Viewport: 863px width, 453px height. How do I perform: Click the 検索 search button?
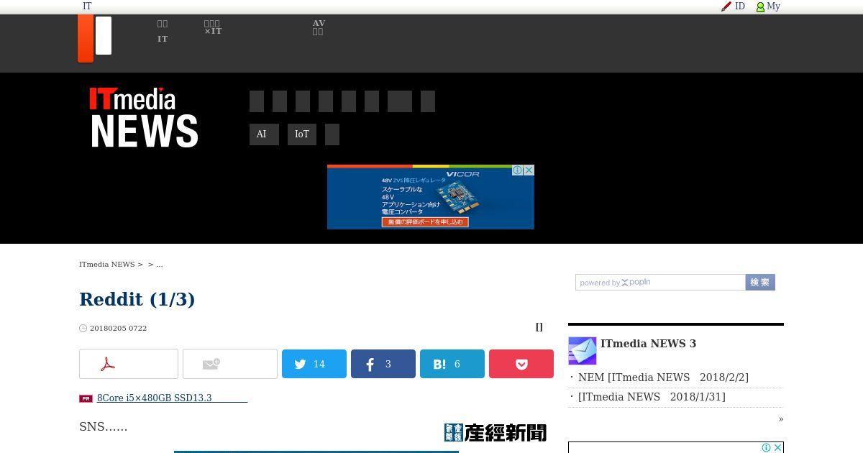[760, 283]
